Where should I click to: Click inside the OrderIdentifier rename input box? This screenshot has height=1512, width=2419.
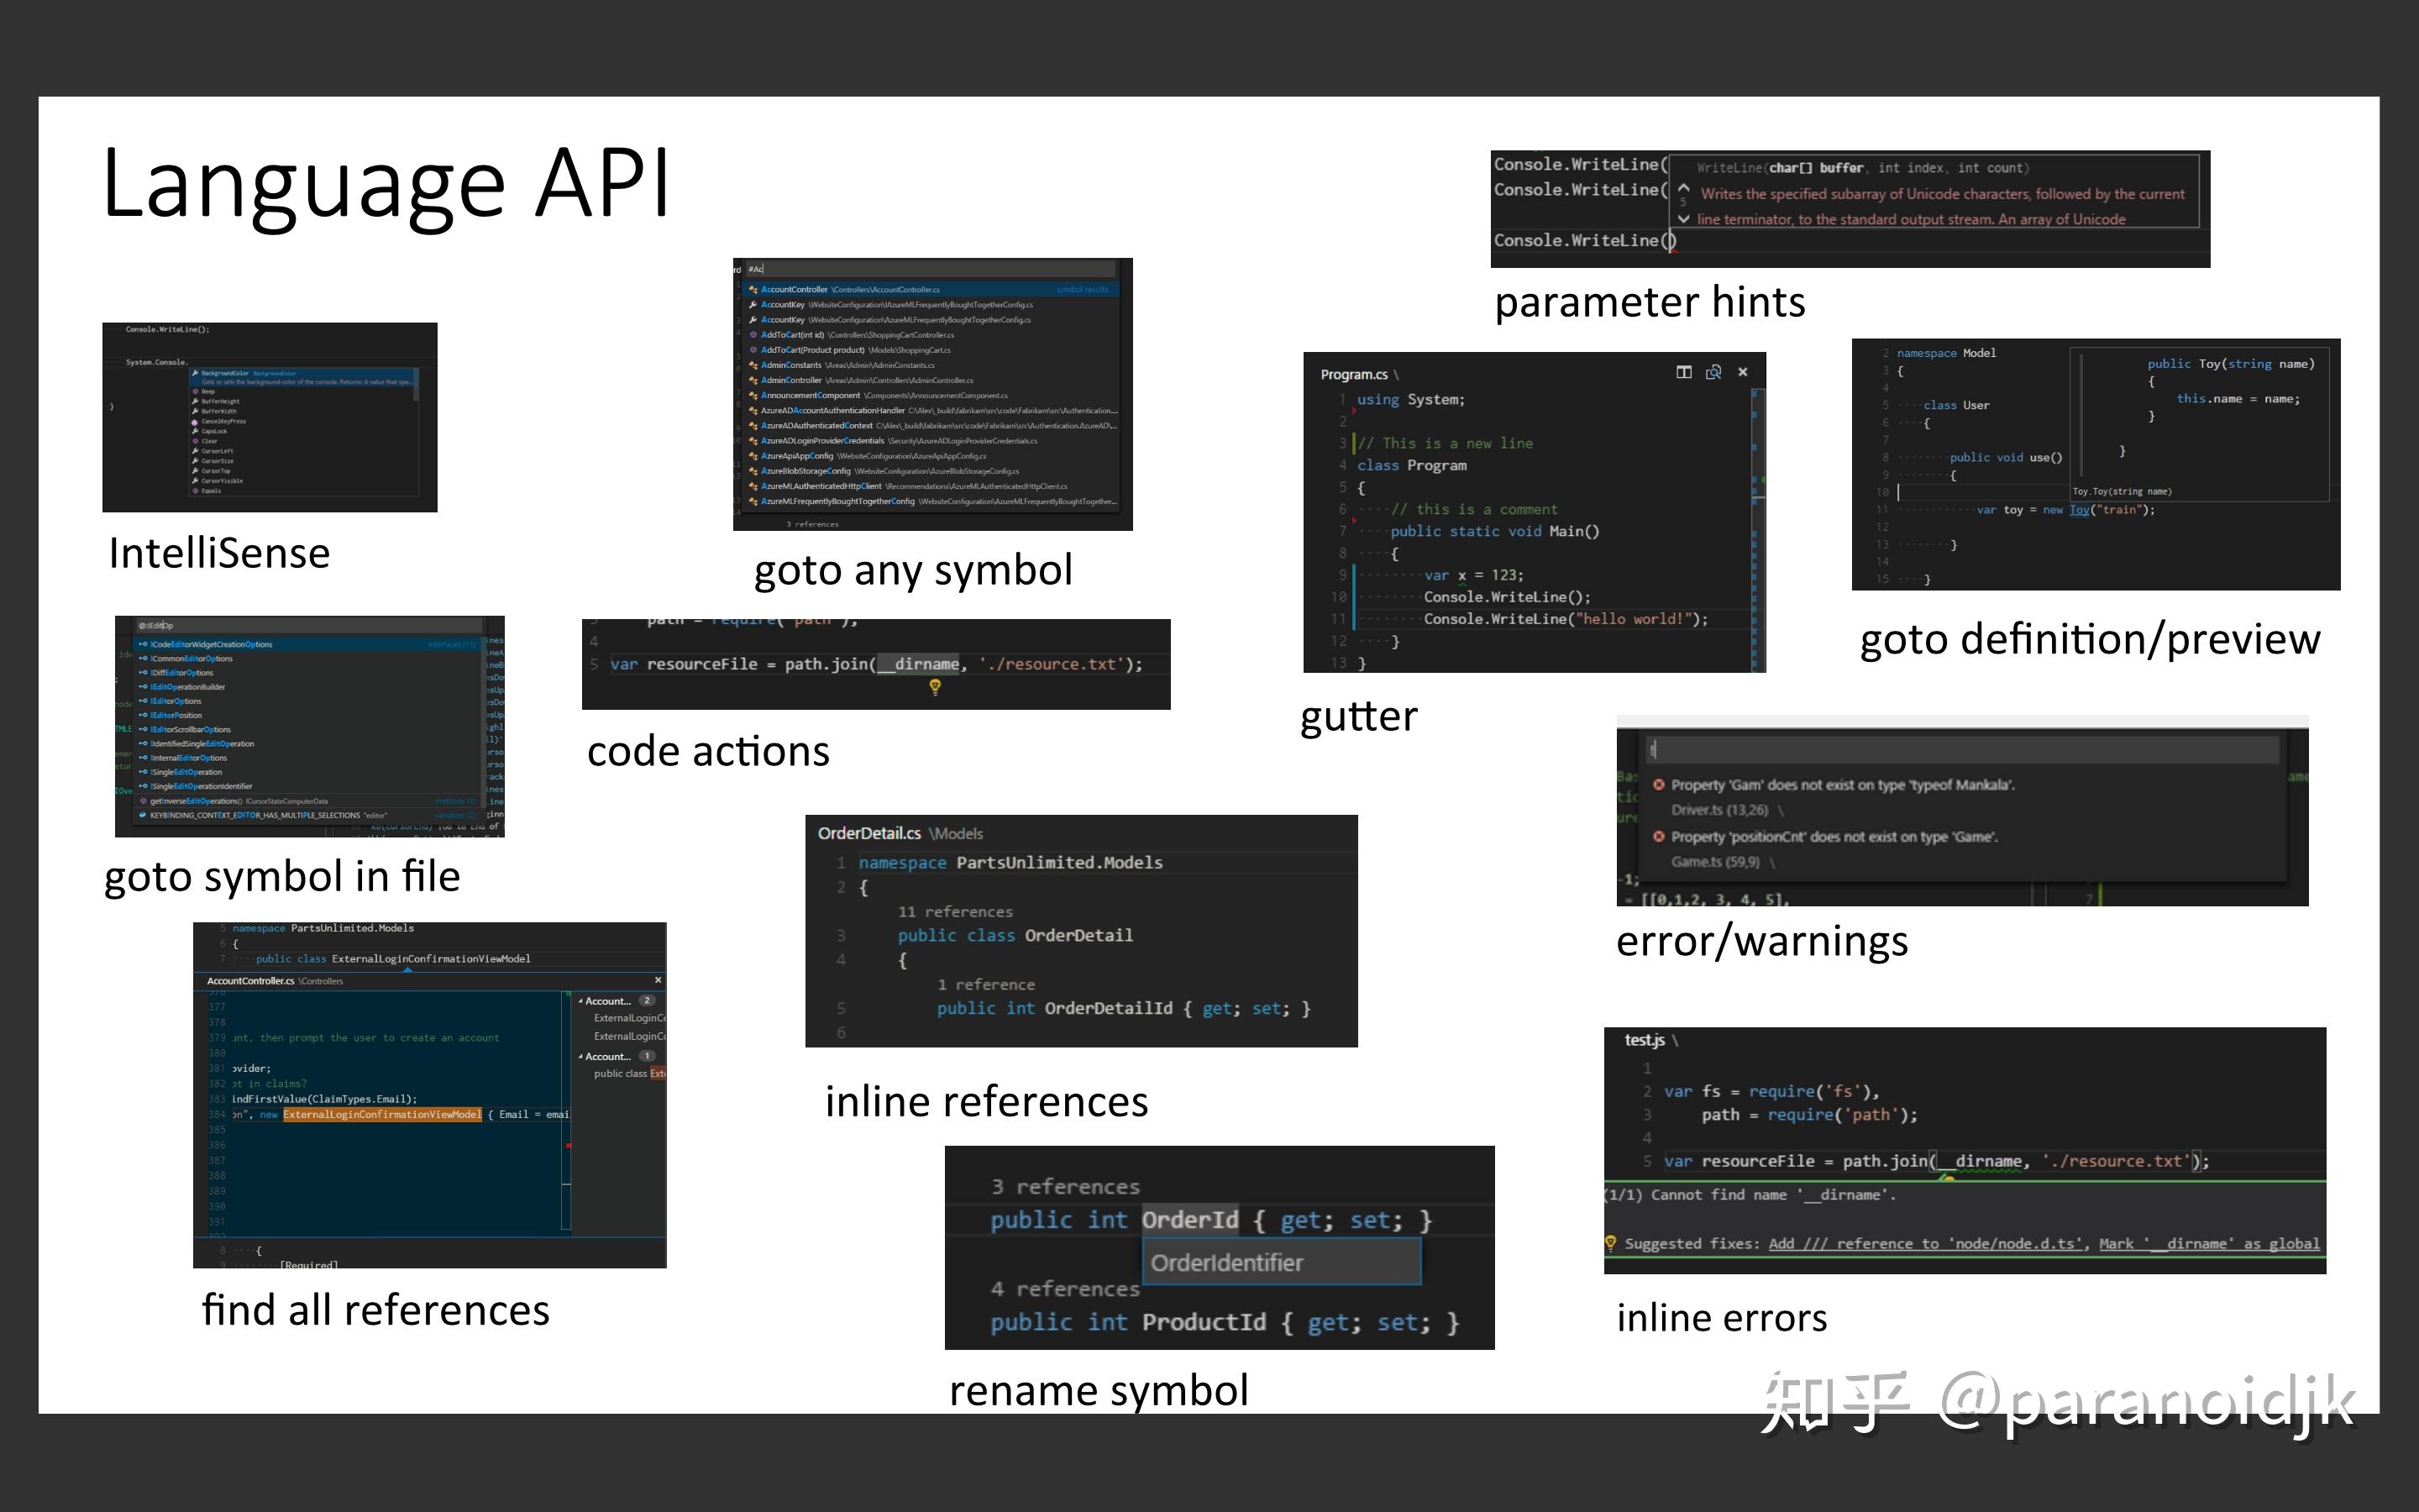click(x=1282, y=1261)
